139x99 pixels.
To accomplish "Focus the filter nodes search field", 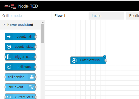I will [x=23, y=16].
